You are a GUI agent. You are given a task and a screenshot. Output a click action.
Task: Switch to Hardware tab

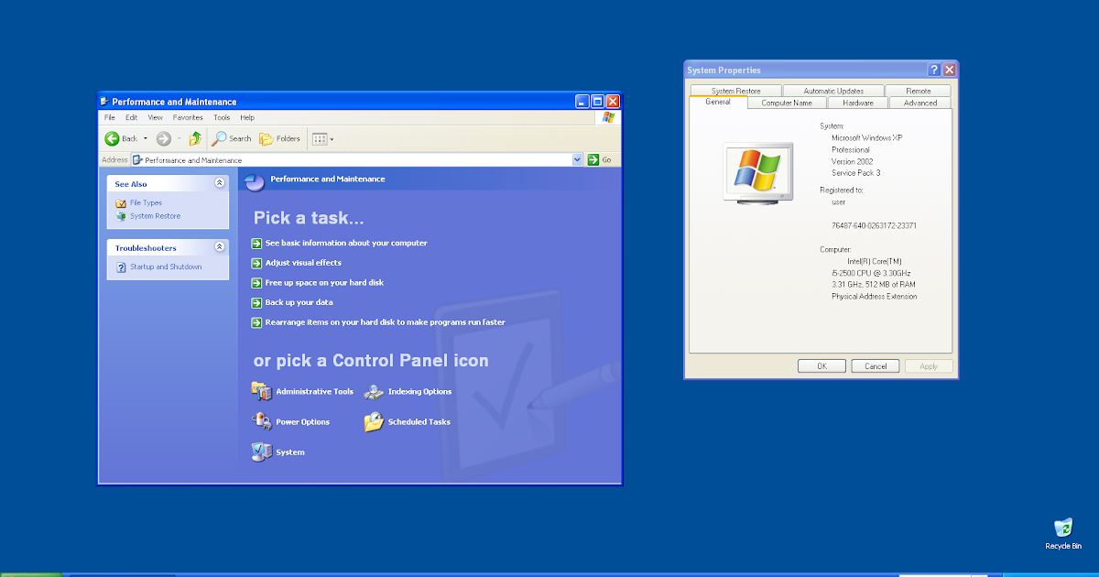(x=858, y=103)
